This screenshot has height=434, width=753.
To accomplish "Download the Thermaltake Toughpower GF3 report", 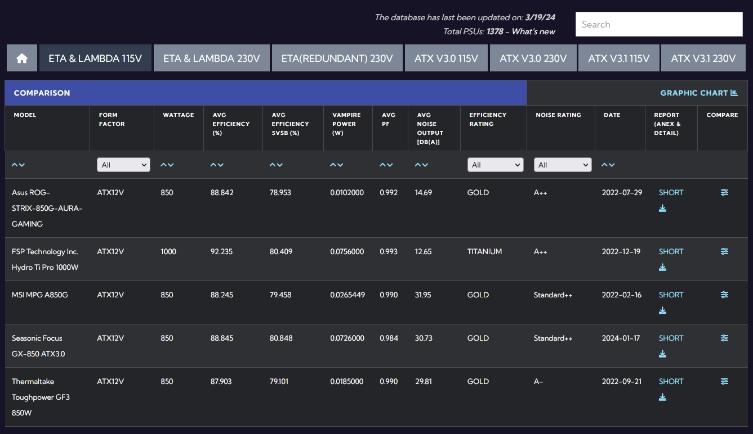I will pos(663,397).
